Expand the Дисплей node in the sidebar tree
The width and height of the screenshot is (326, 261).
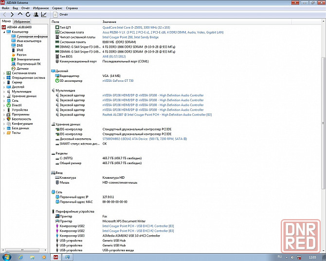4,87
